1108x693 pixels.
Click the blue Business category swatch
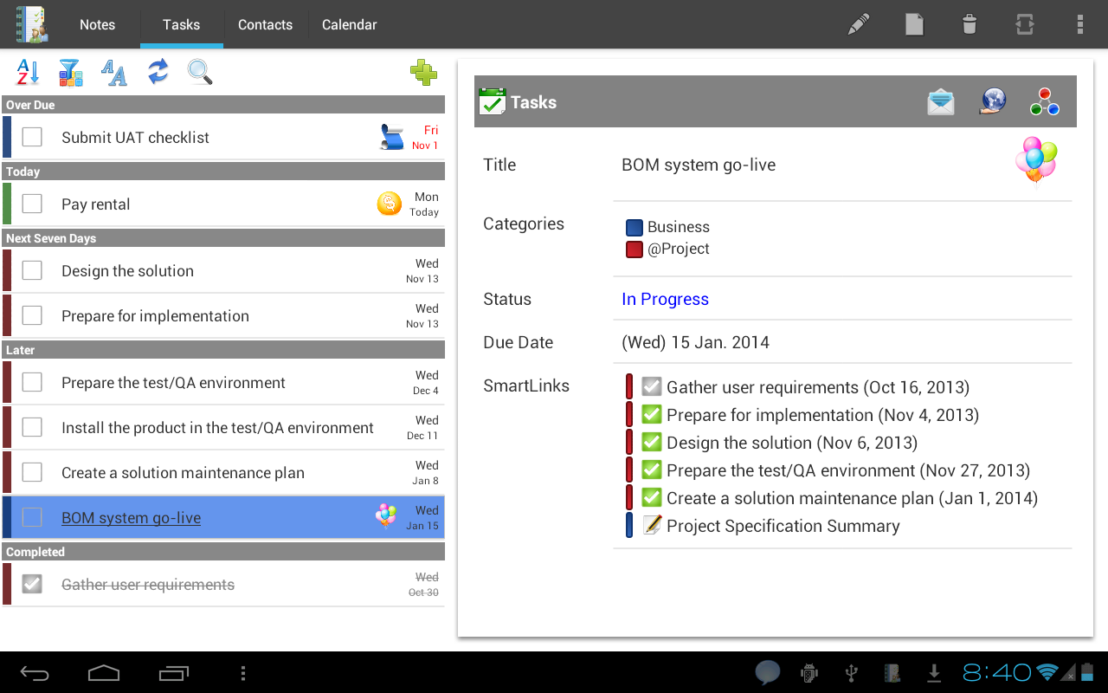pos(635,228)
